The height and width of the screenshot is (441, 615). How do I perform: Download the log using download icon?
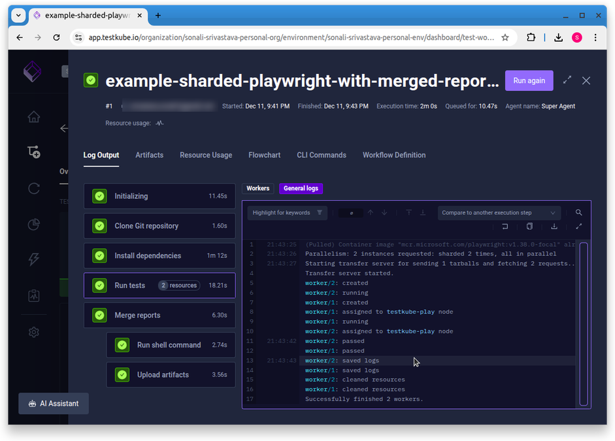coord(554,227)
